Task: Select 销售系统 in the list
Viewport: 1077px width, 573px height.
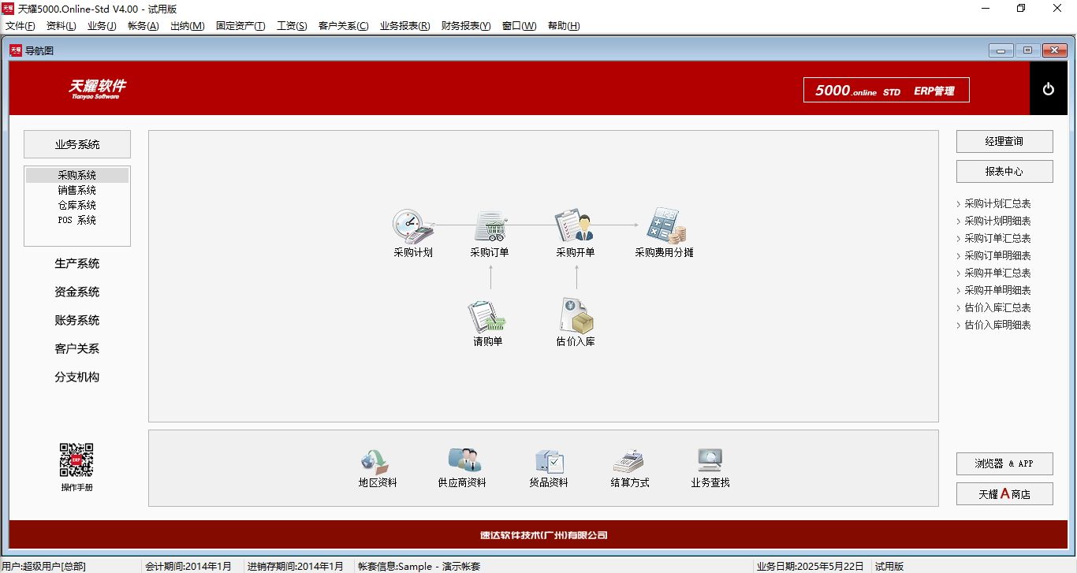Action: tap(77, 191)
